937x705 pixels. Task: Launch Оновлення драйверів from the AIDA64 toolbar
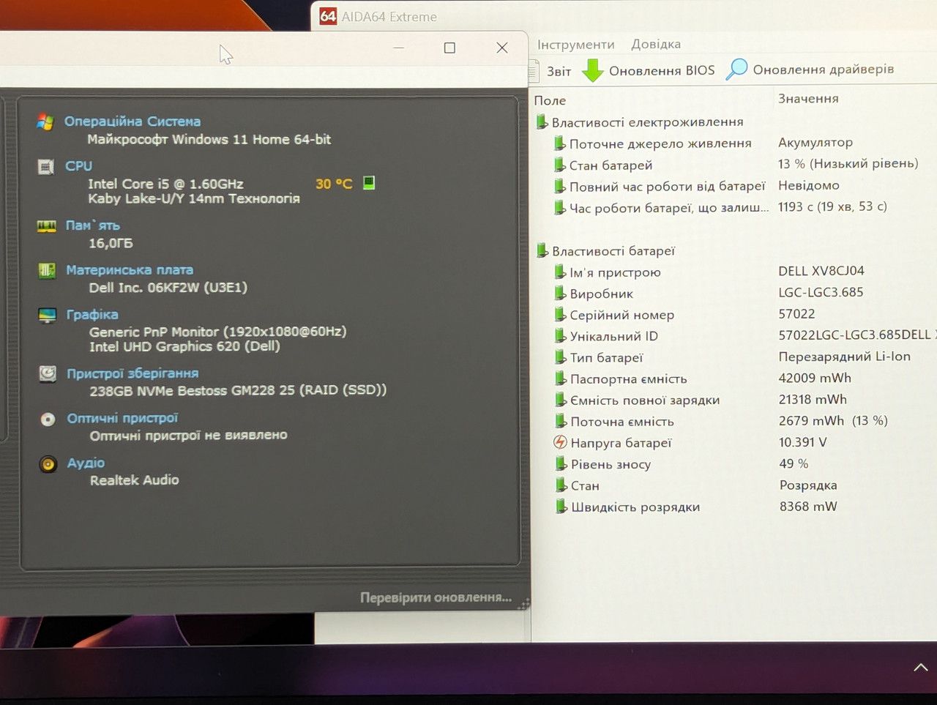810,70
